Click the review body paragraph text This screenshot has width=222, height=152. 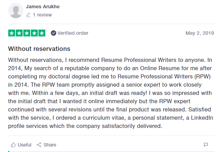click(110, 92)
